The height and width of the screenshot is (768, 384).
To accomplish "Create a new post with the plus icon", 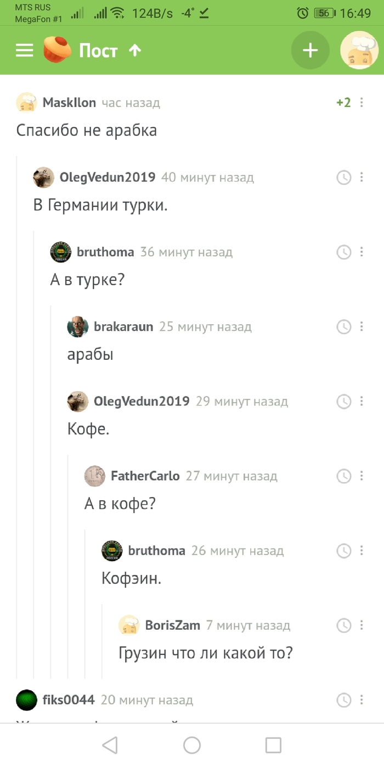I will (x=310, y=50).
